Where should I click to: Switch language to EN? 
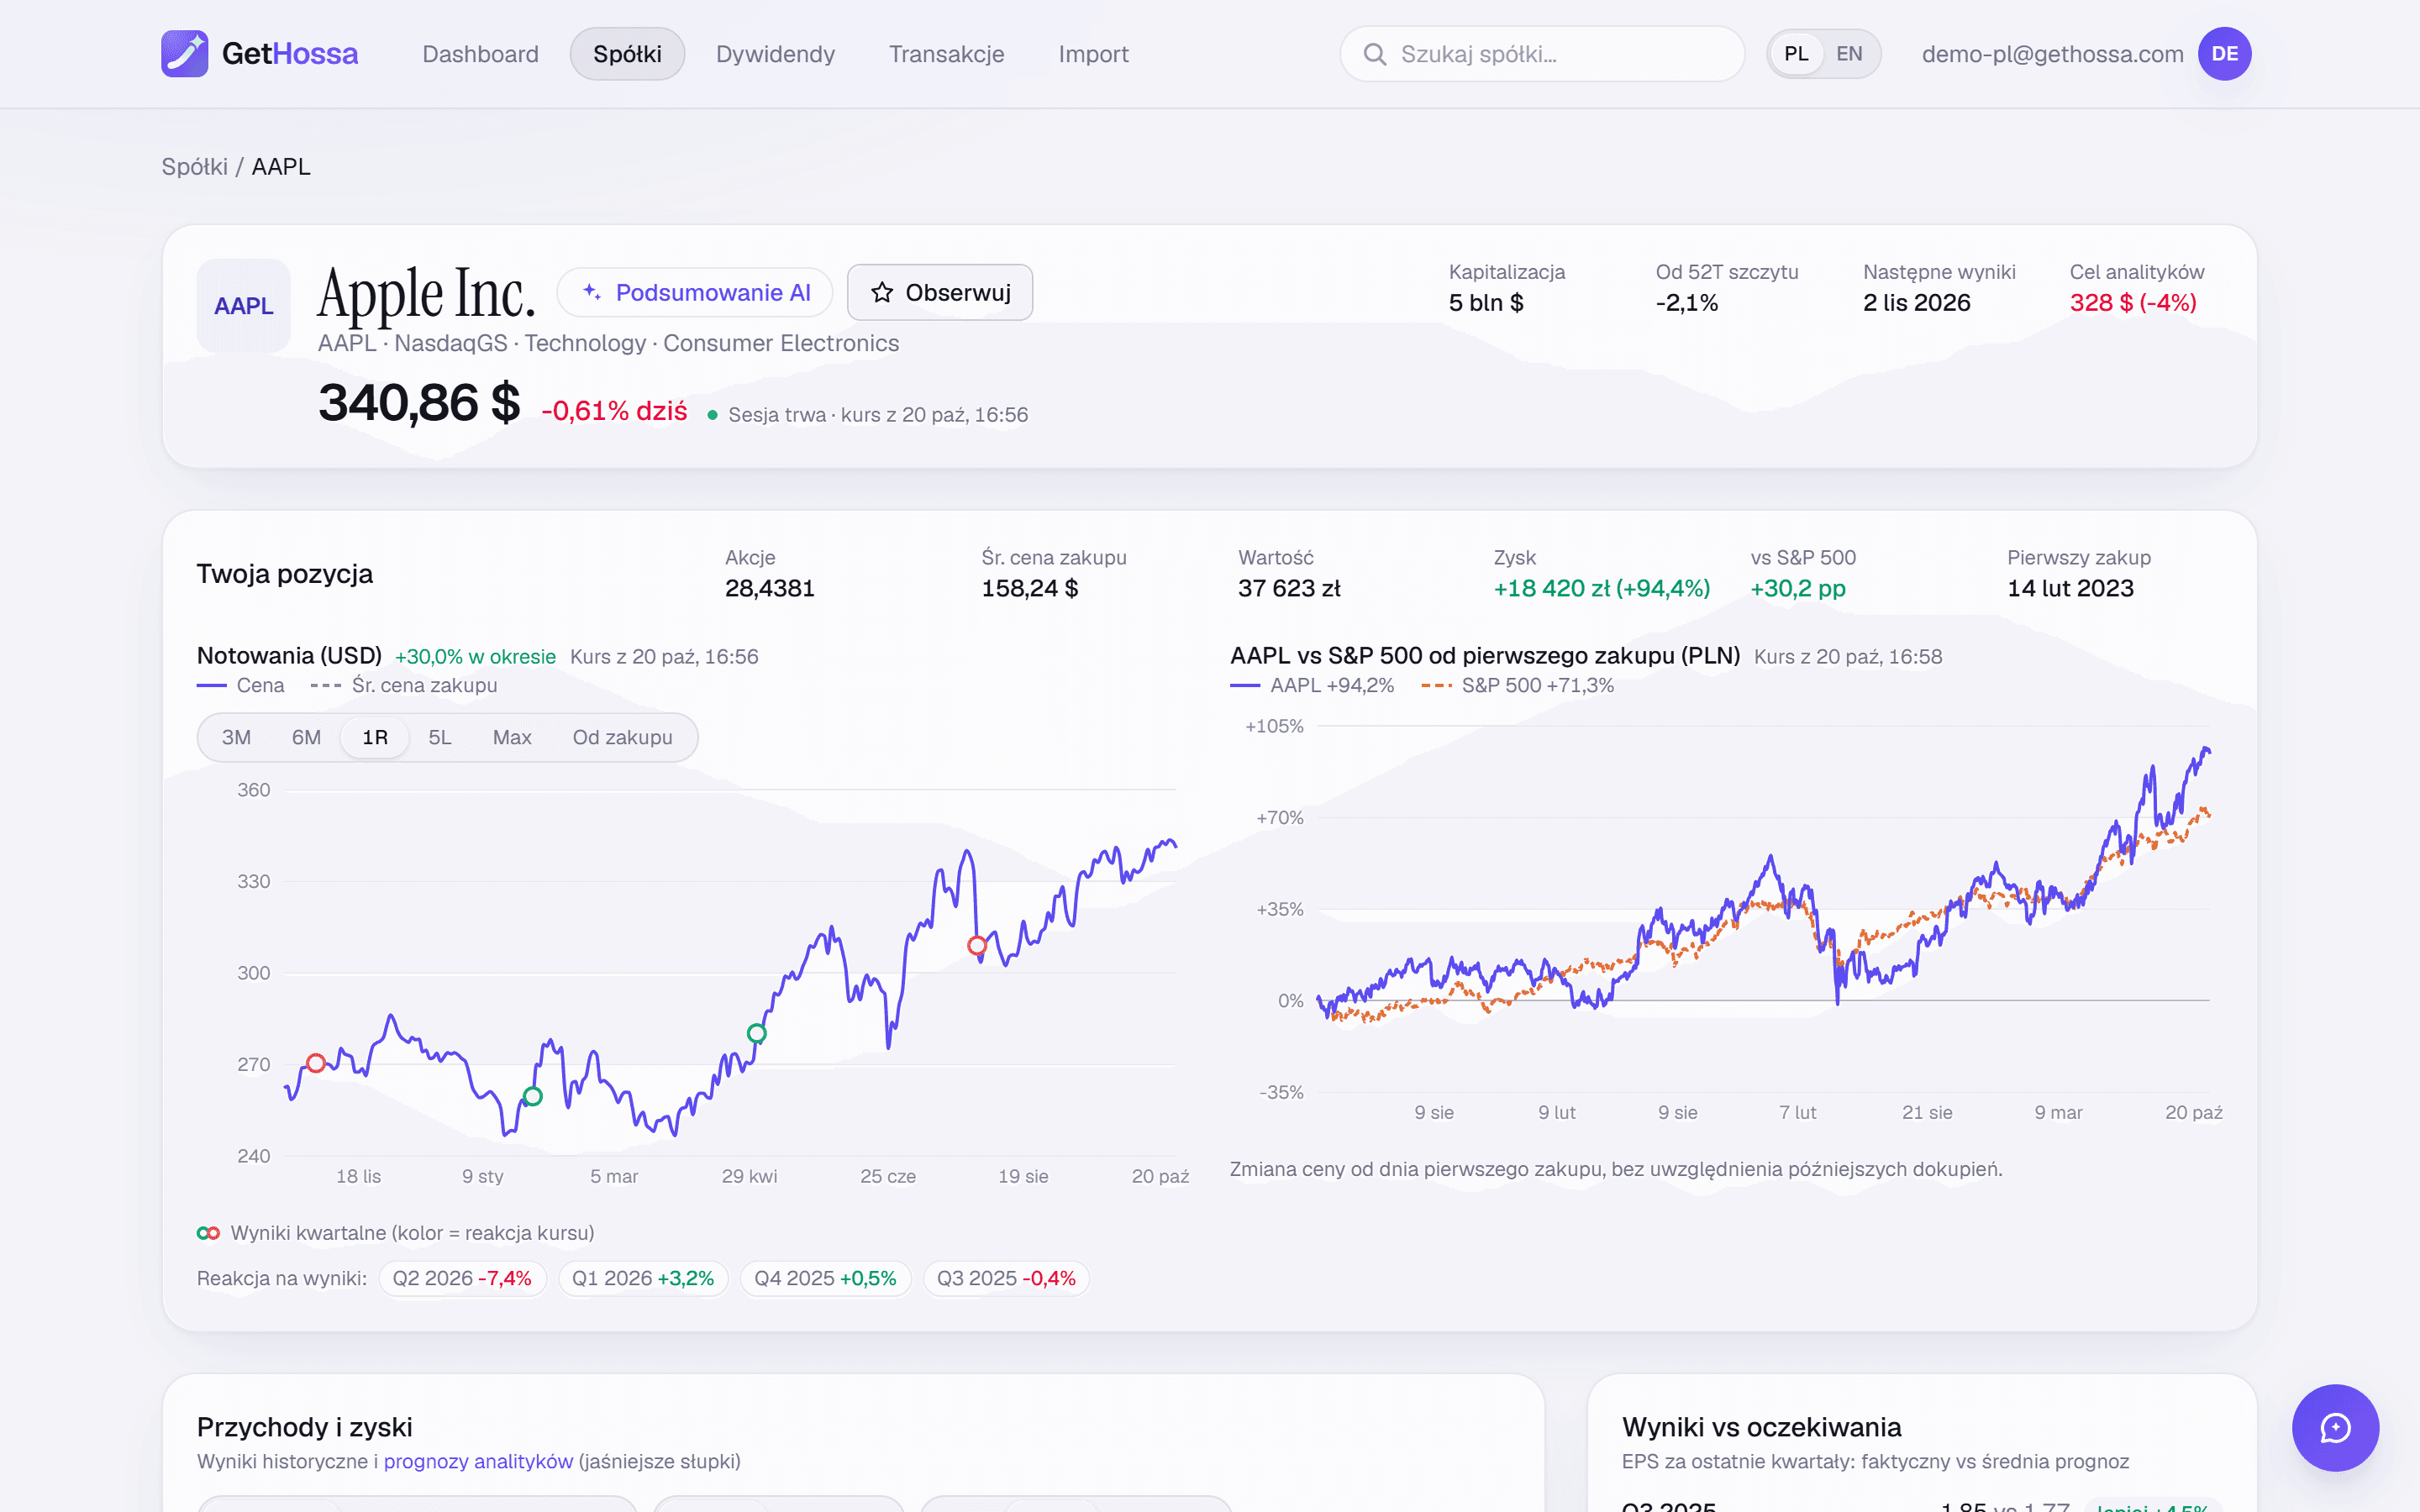click(x=1849, y=54)
